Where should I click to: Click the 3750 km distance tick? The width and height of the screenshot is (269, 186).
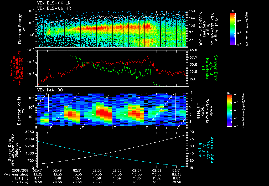tap(29, 132)
